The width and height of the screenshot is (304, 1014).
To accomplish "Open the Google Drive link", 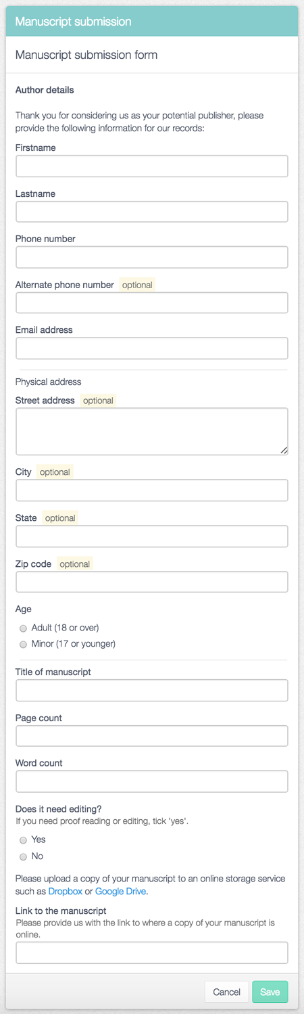I will (120, 892).
